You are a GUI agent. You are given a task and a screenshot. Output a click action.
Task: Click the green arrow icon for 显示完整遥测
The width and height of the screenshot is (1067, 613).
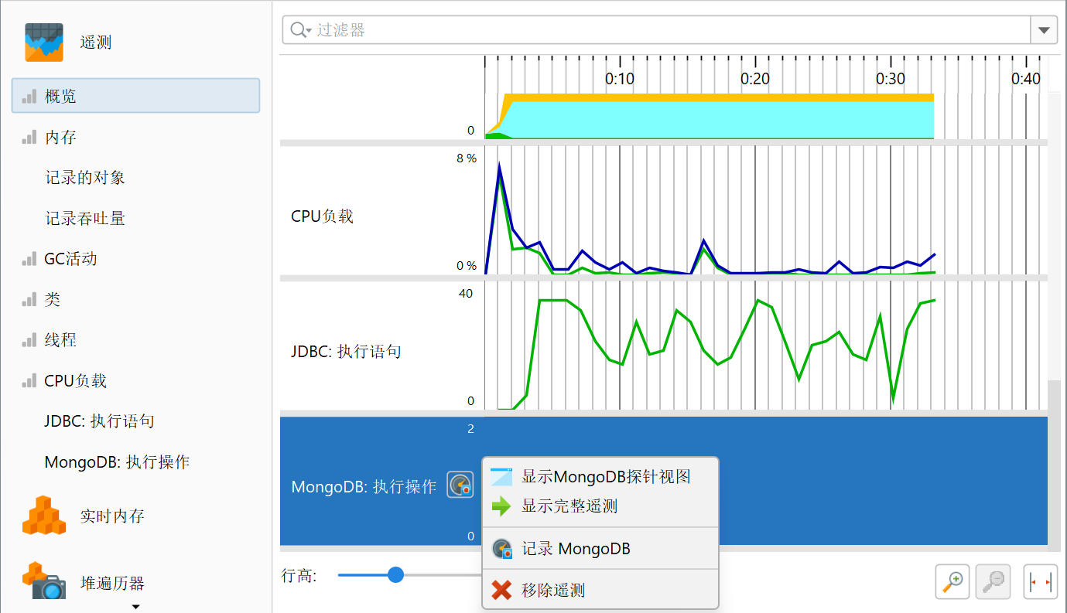[x=501, y=506]
